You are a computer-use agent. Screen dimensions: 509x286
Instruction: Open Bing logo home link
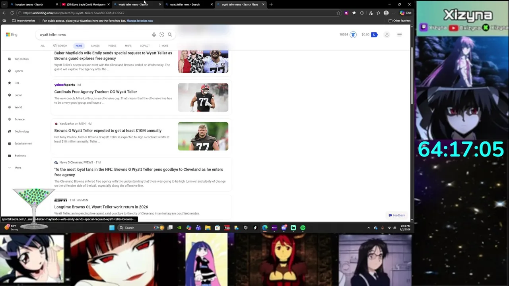(x=12, y=35)
